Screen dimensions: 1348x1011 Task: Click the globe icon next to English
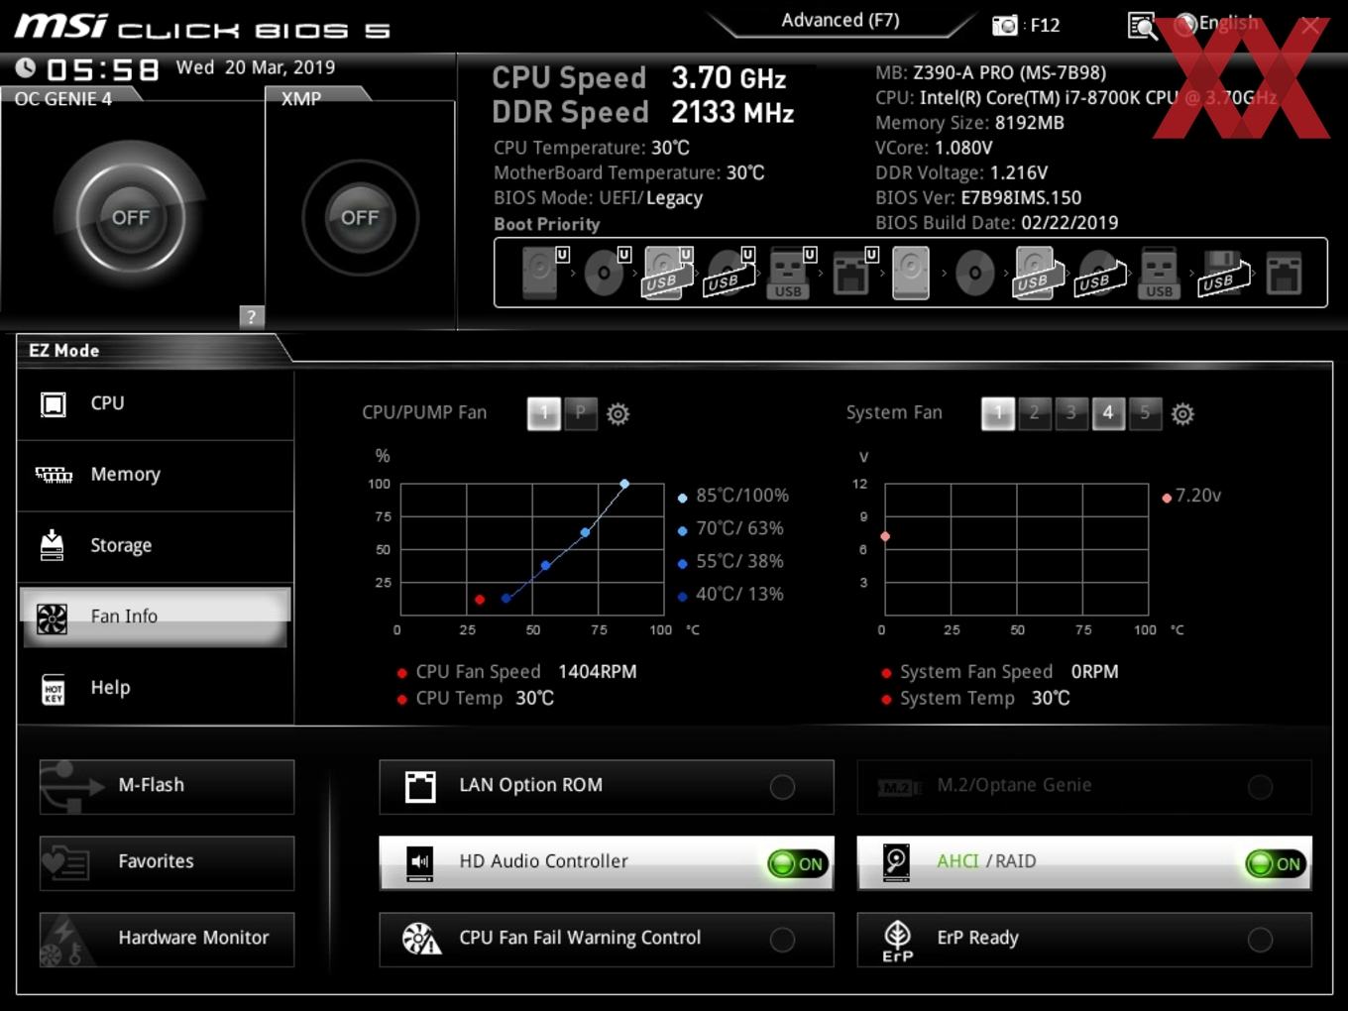tap(1184, 25)
